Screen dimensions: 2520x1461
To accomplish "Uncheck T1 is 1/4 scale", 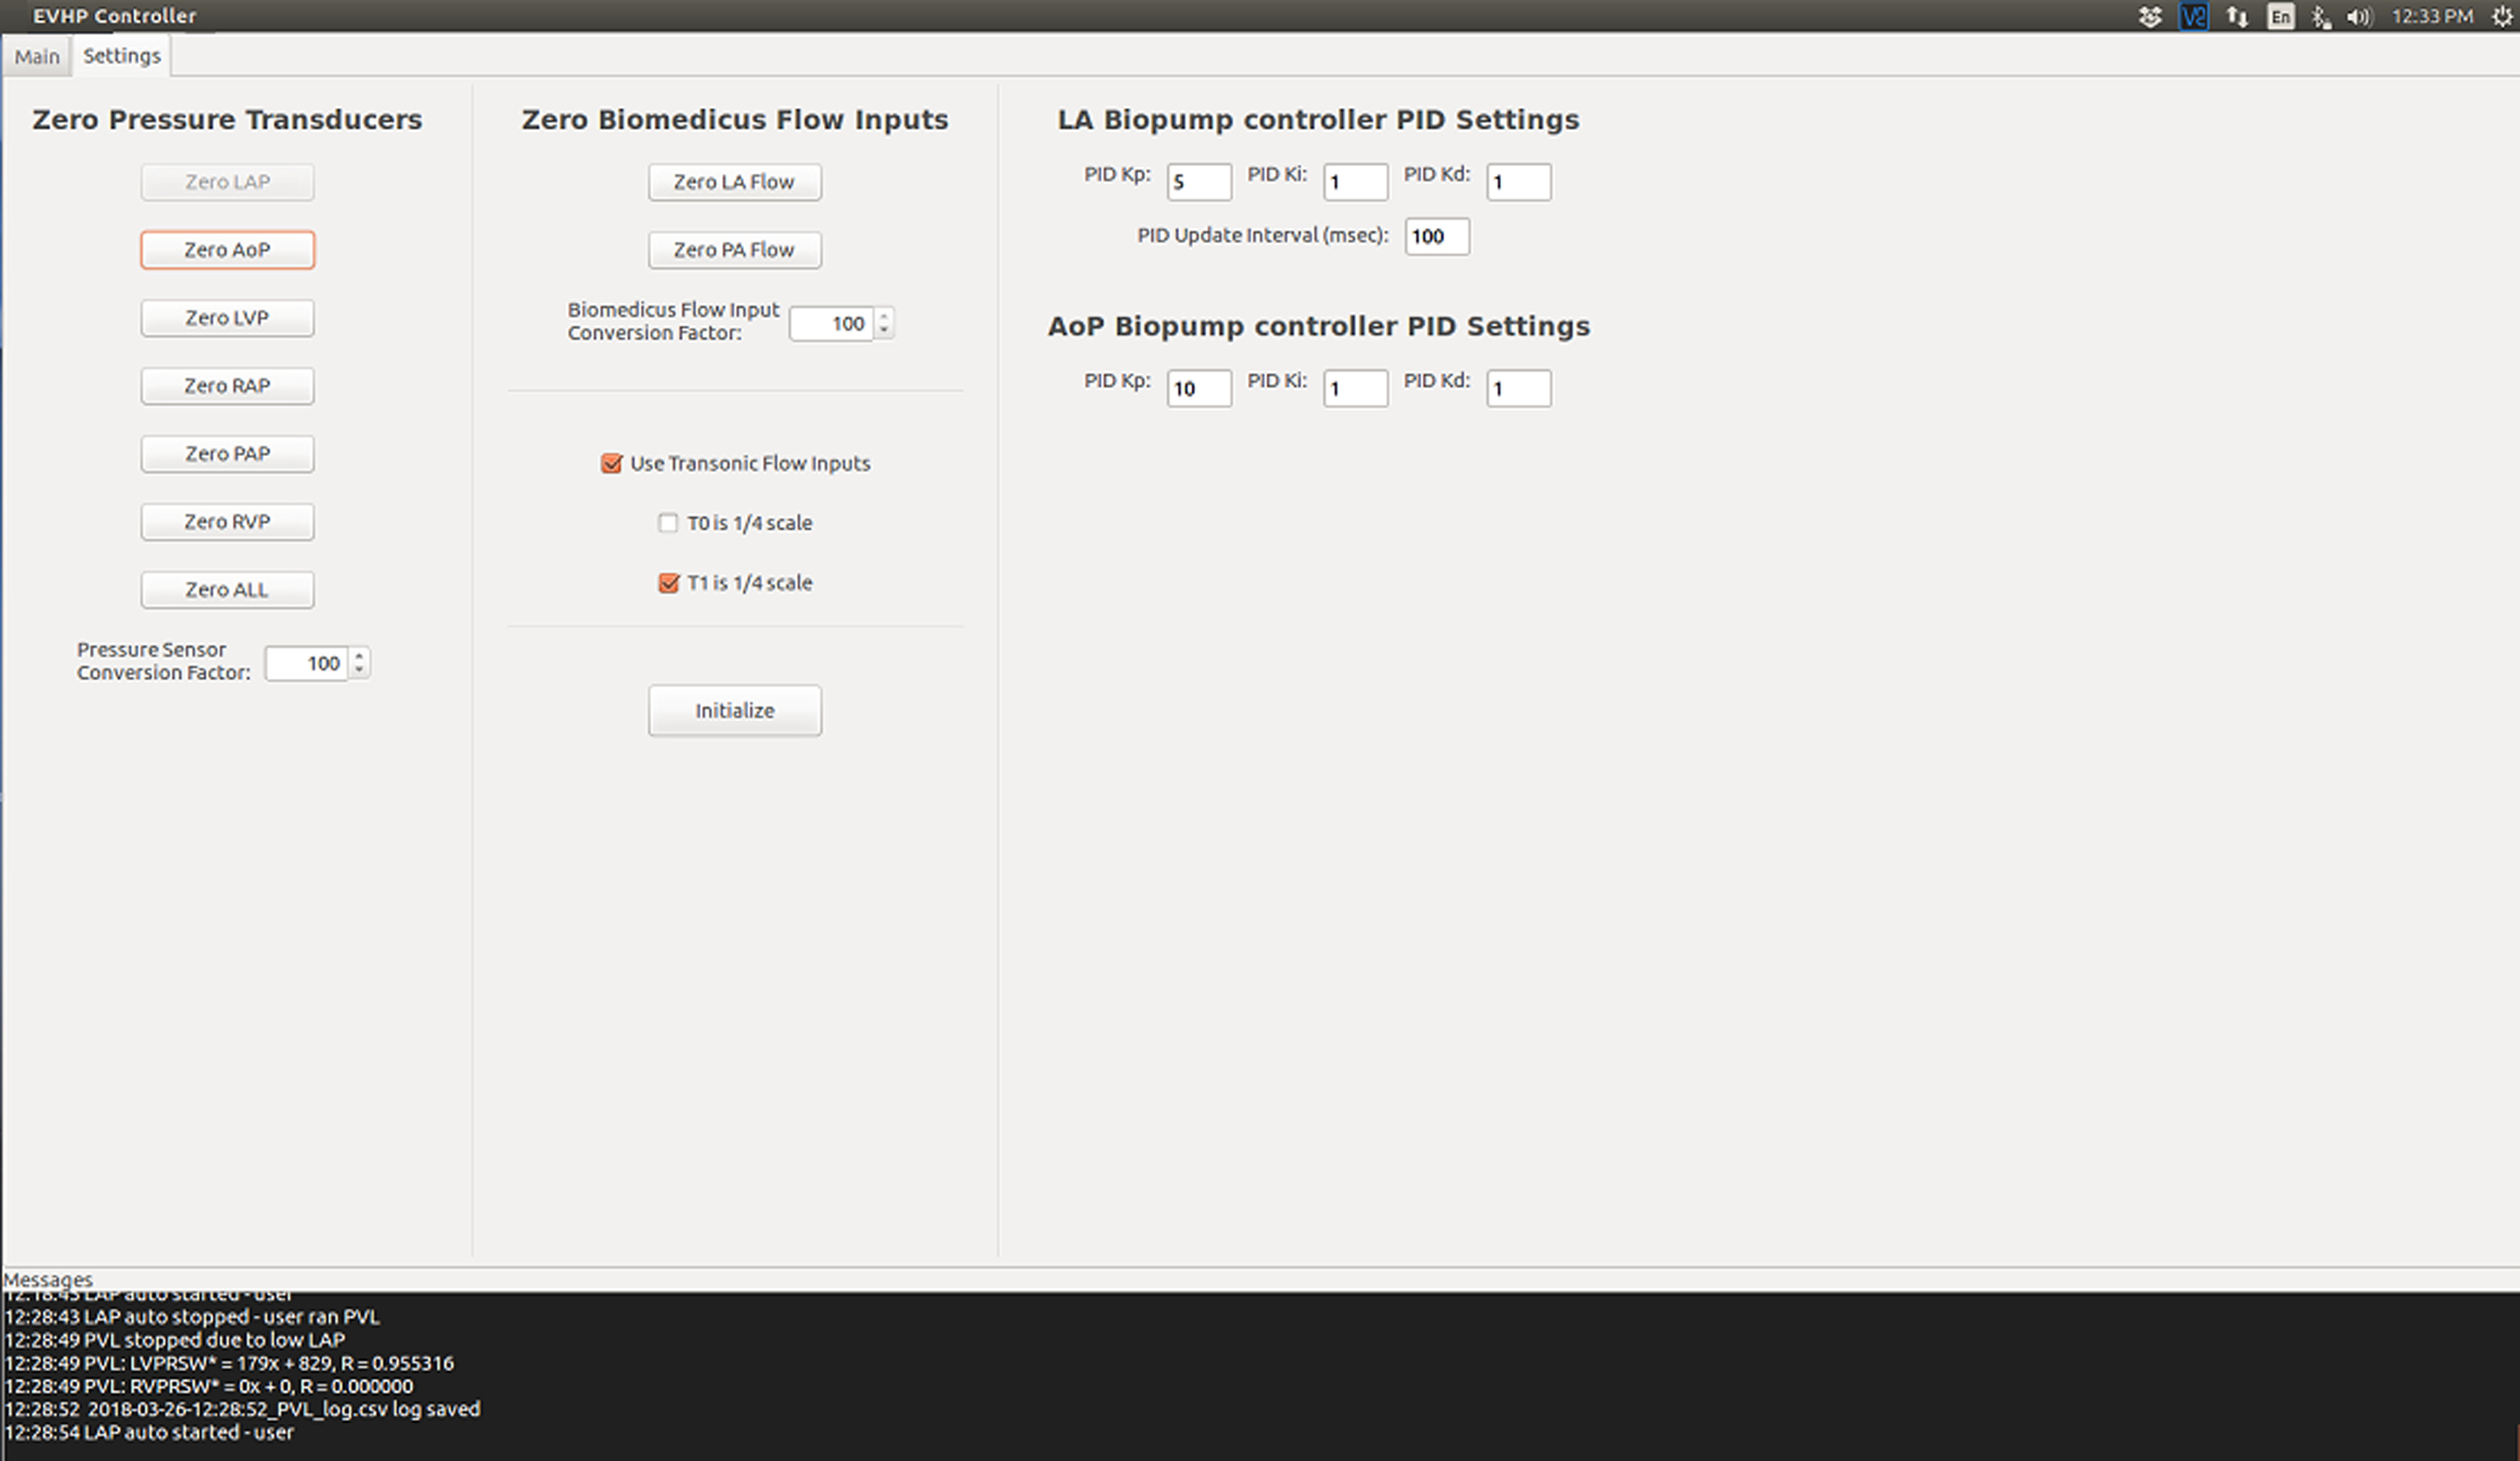I will tap(668, 583).
